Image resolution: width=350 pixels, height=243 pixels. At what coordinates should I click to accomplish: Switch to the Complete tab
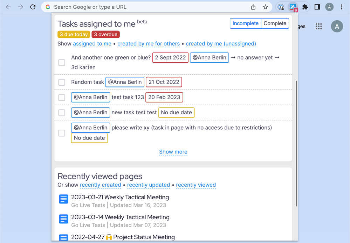click(275, 23)
